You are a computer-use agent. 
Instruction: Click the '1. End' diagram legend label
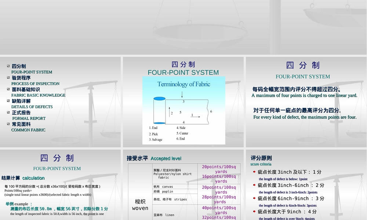click(153, 128)
